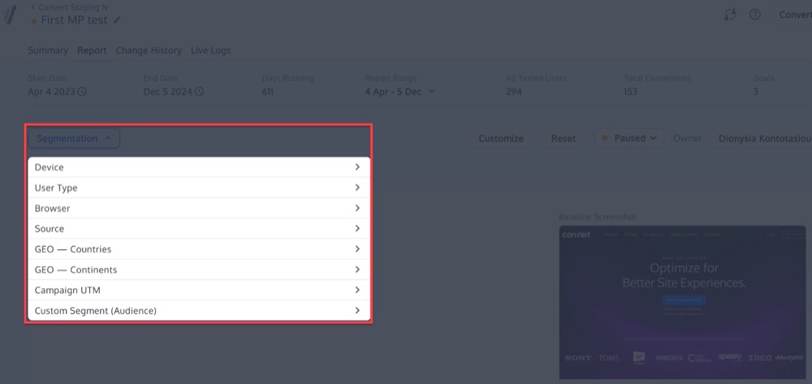Click the Convert logo in top-left corner
Viewport: 812px width, 384px height.
point(10,15)
